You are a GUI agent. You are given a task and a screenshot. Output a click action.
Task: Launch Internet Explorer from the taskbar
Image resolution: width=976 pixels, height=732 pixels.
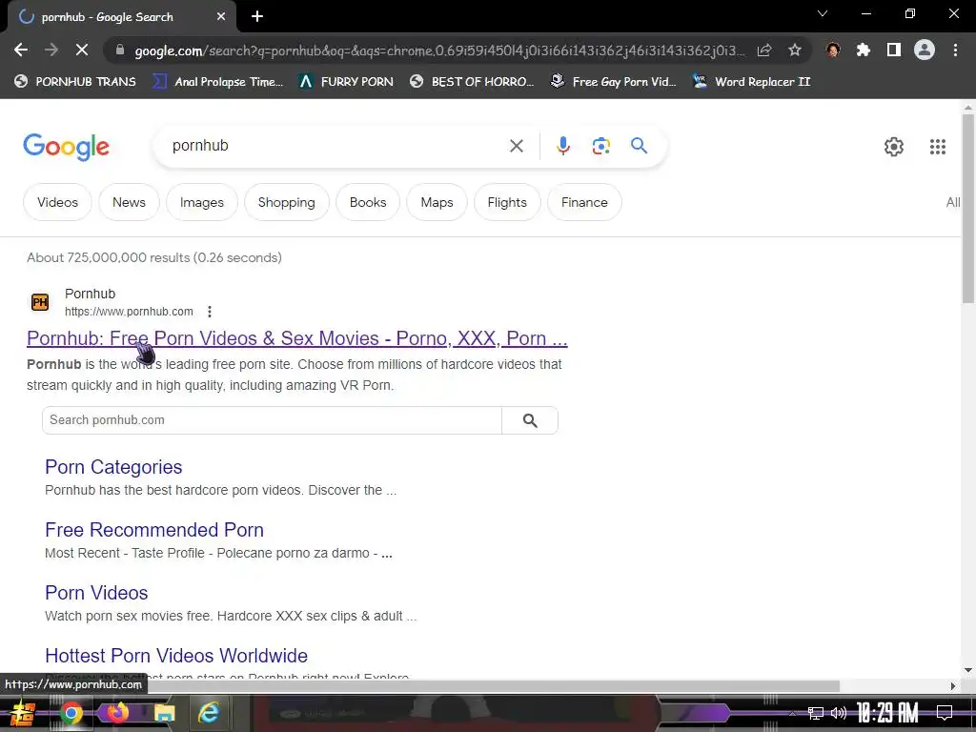pos(209,713)
